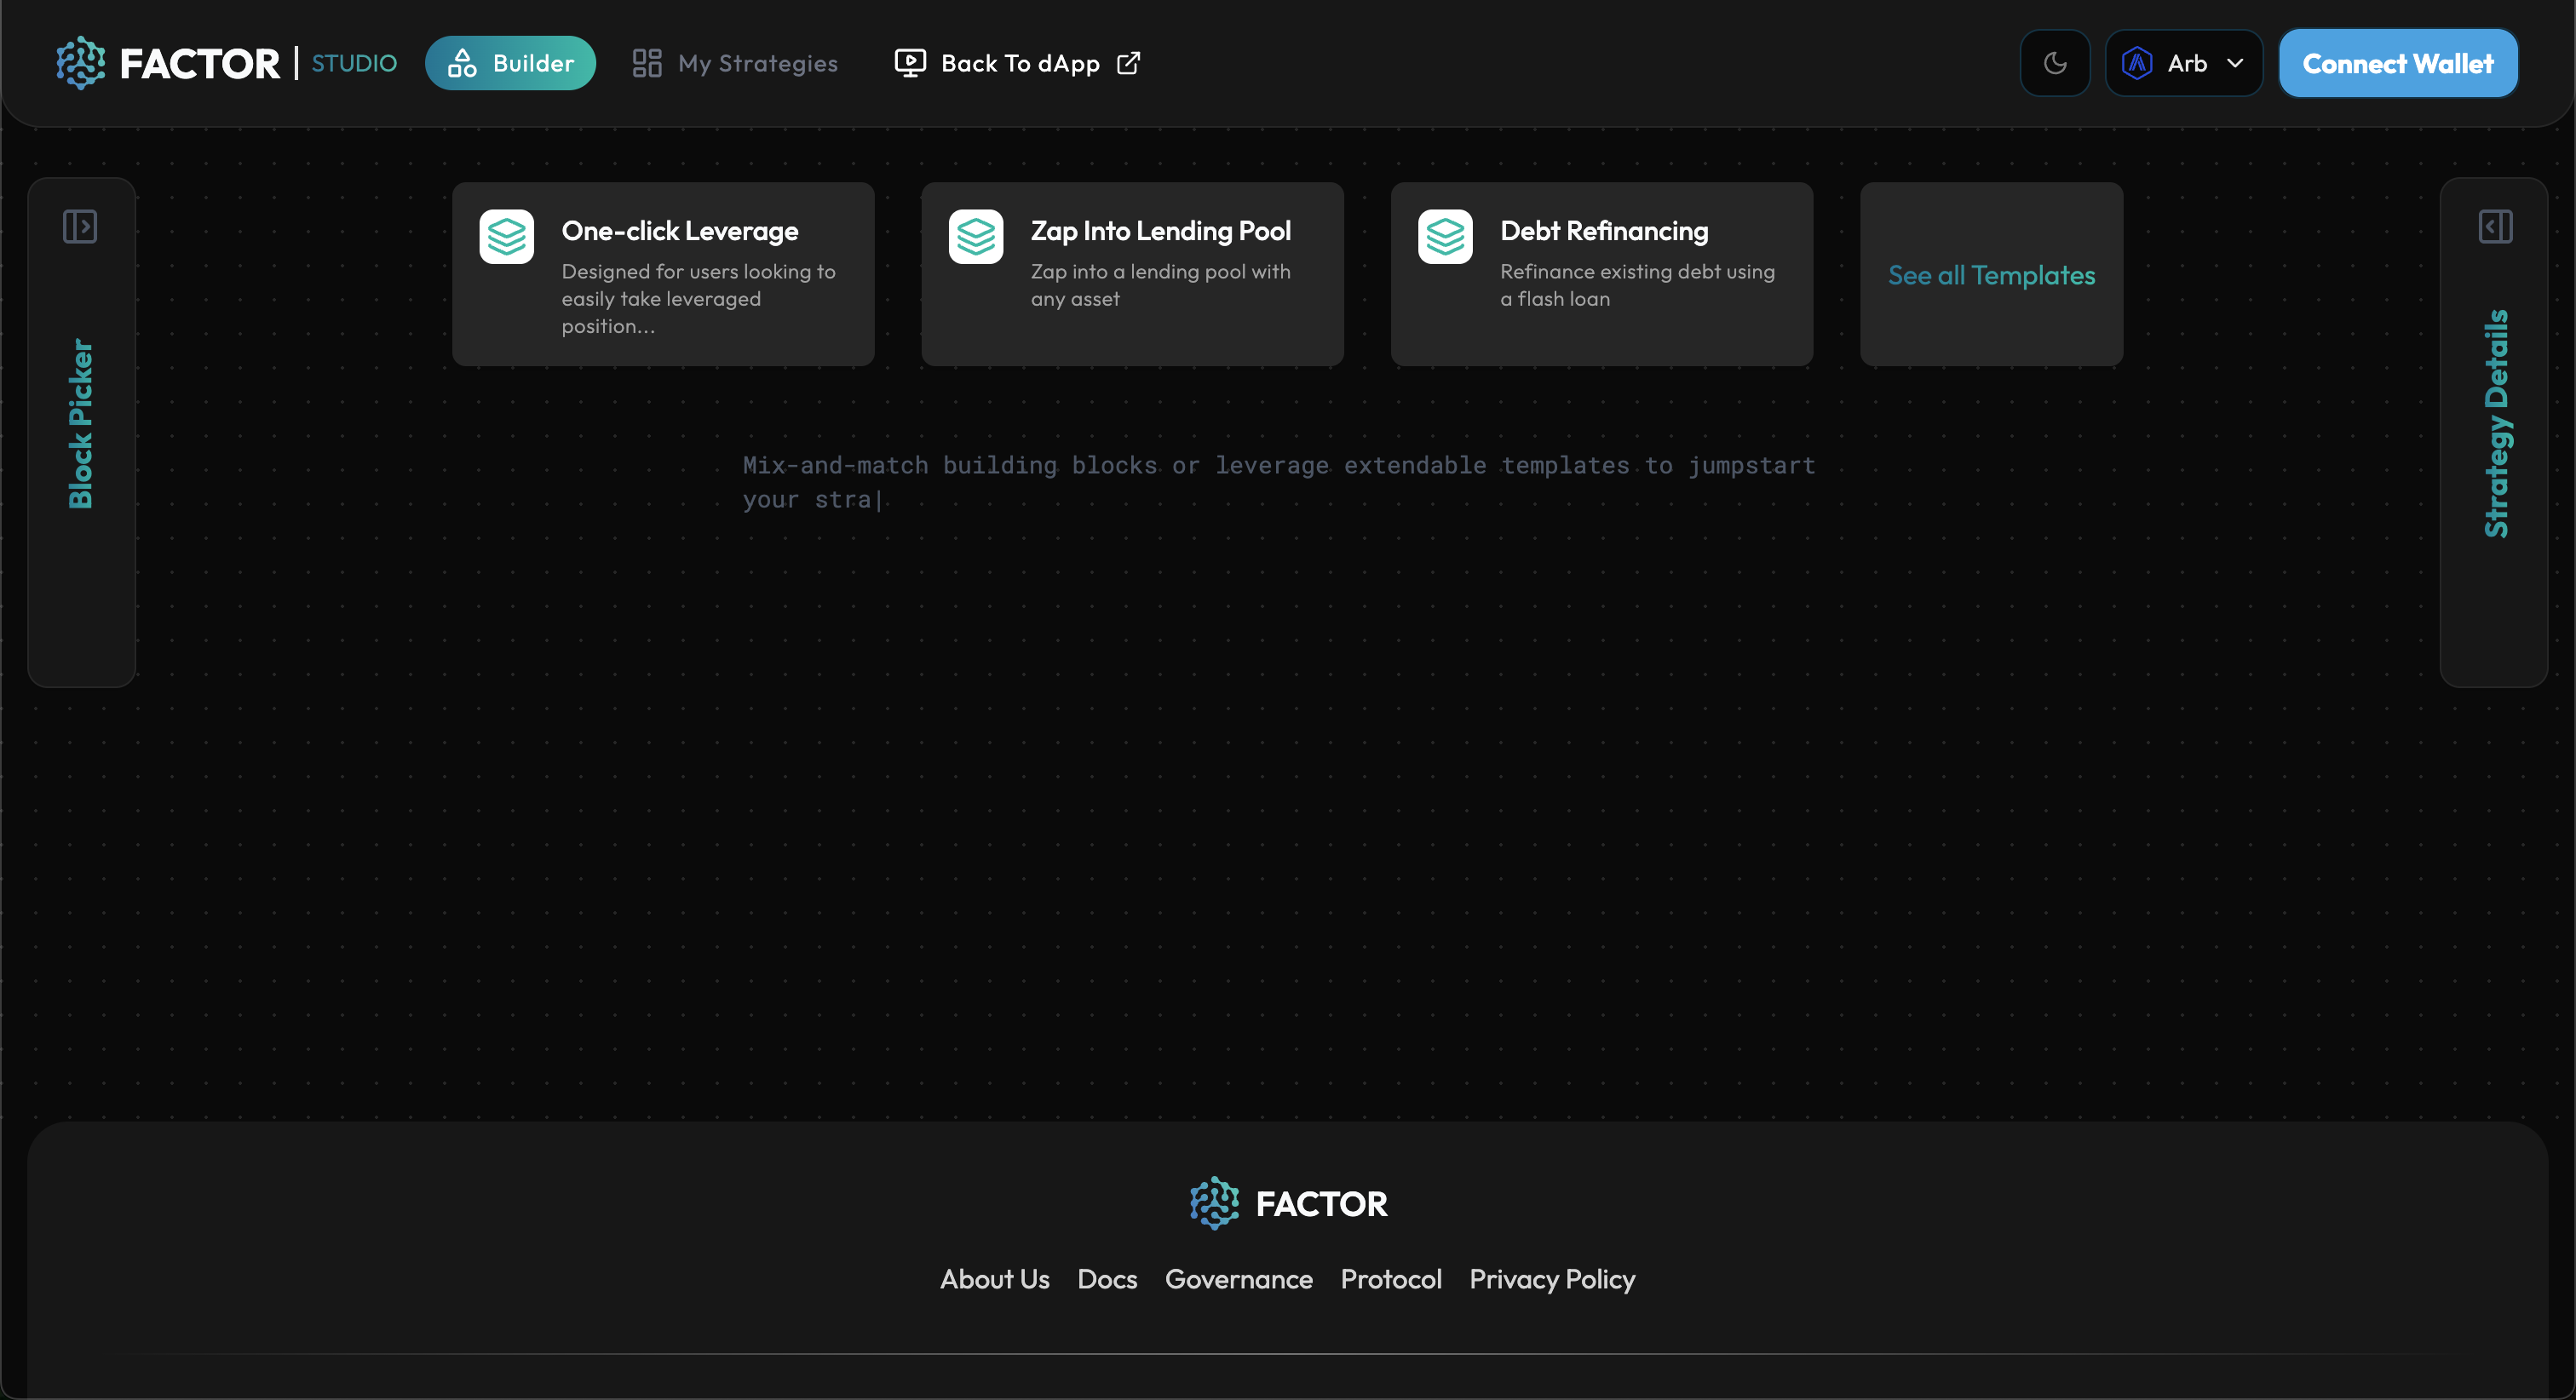Click Connect Wallet button

click(2397, 63)
